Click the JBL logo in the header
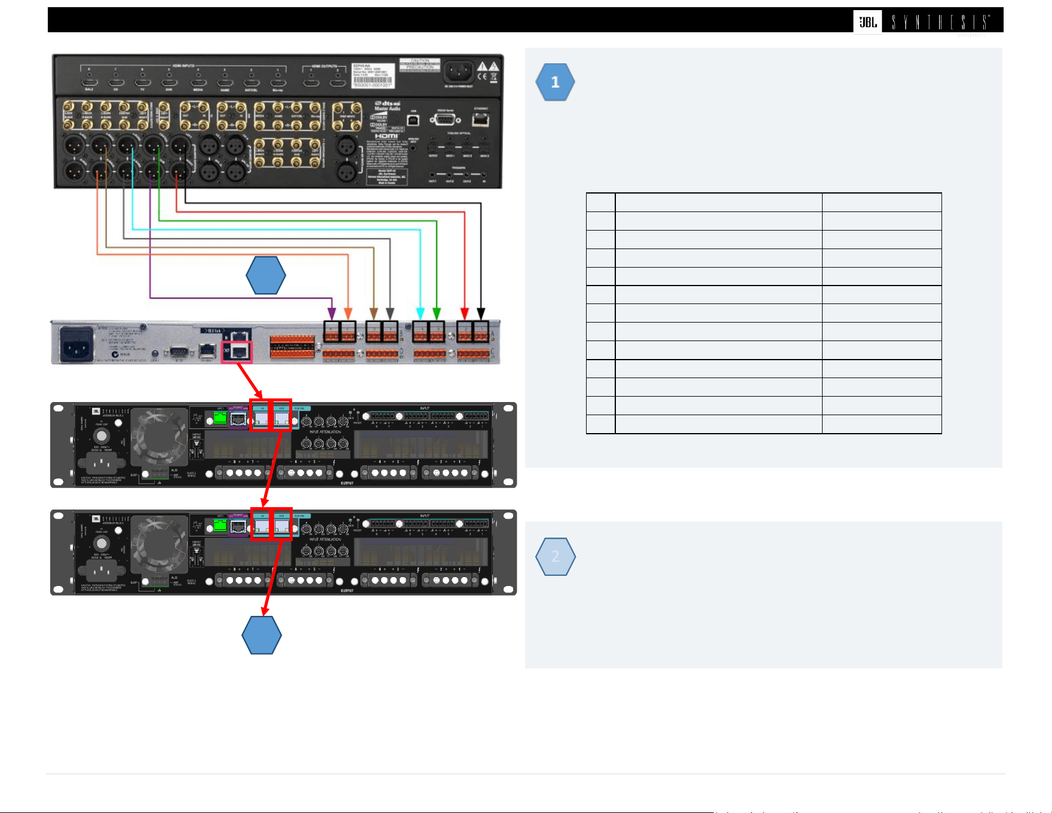The image size is (1052, 813). pos(867,22)
